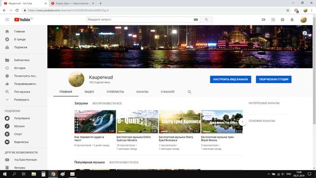316x178 pixels.
Task: Open video title Как перевести аудио в текст
Action: point(89,138)
